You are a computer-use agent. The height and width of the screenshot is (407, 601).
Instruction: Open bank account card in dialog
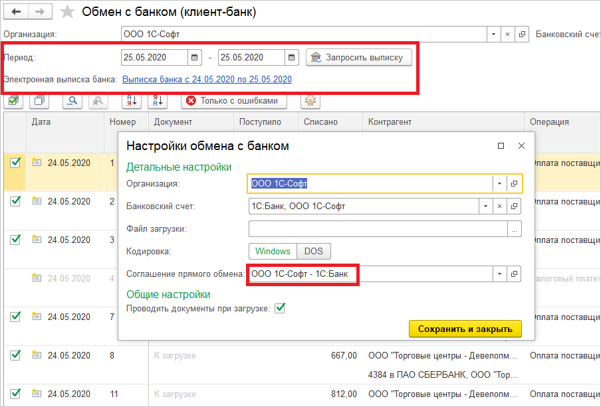514,206
